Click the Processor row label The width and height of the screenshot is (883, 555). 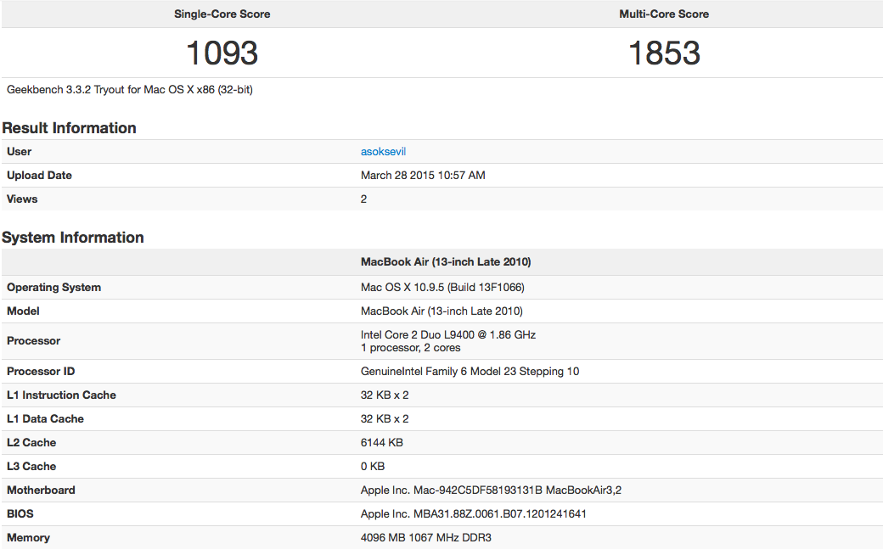[34, 340]
